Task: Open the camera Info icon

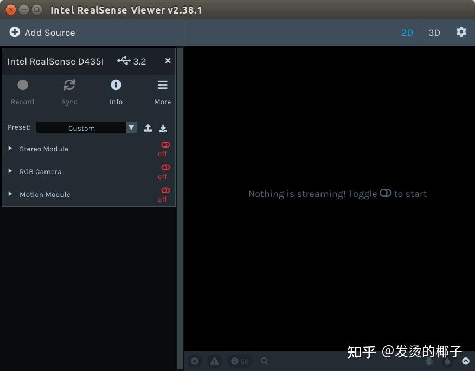Action: 116,85
